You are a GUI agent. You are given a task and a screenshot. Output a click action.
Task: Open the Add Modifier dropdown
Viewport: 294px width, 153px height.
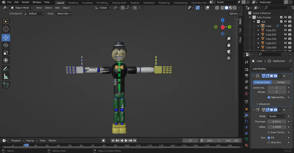point(272,69)
